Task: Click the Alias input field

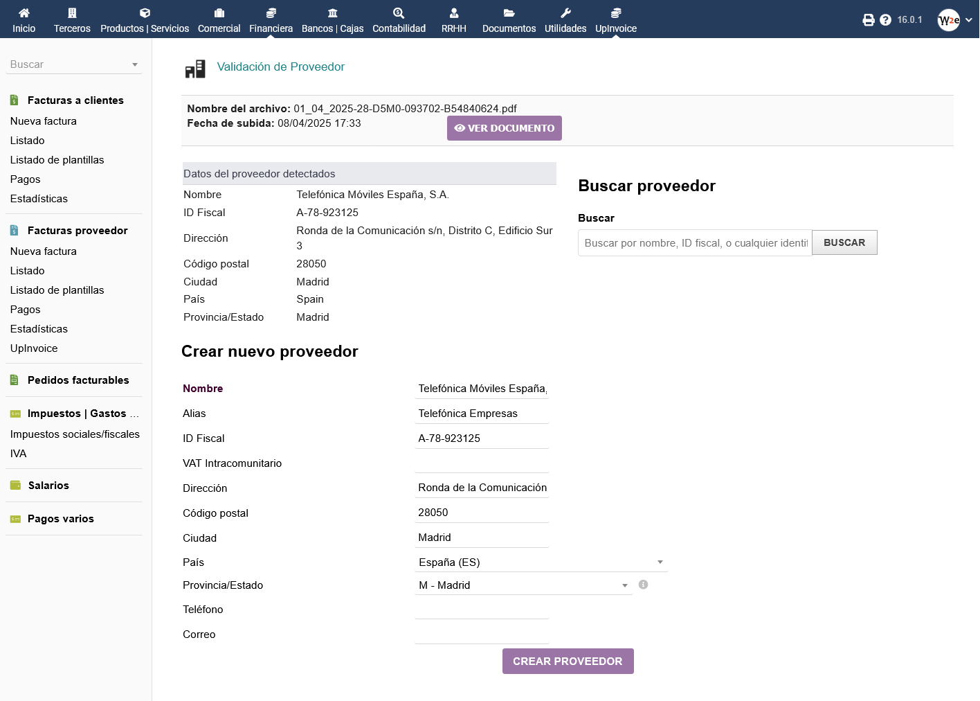Action: [x=482, y=414]
